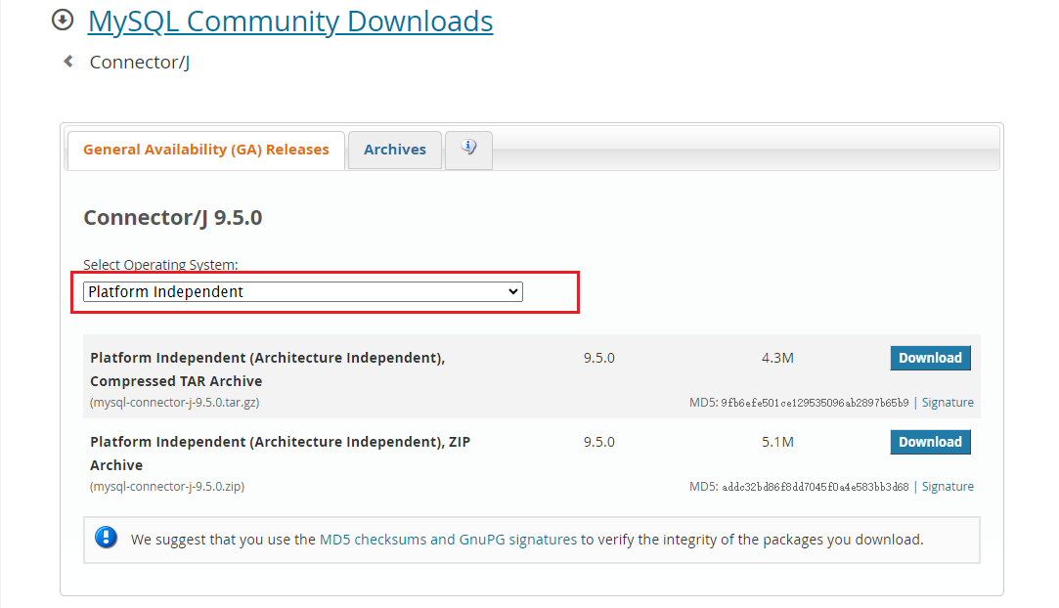This screenshot has width=1059, height=608.
Task: Open the Select Operating System dropdown
Action: coord(302,291)
